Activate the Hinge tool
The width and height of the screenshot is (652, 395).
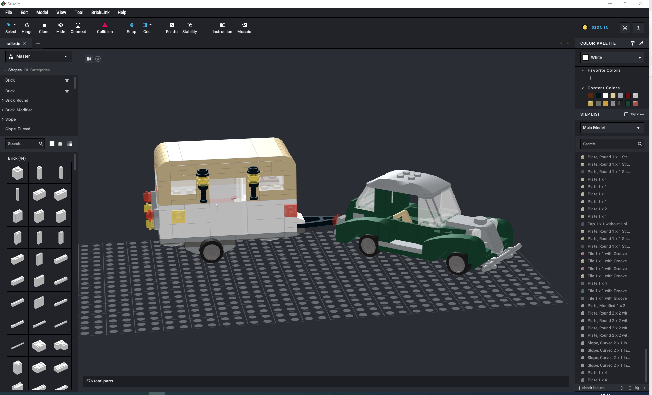tap(27, 28)
